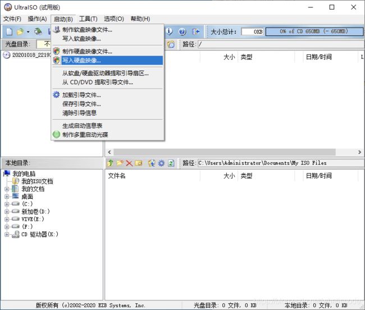
Task: Choose 制作硬盘映像文件... menu entry
Action: click(108, 51)
